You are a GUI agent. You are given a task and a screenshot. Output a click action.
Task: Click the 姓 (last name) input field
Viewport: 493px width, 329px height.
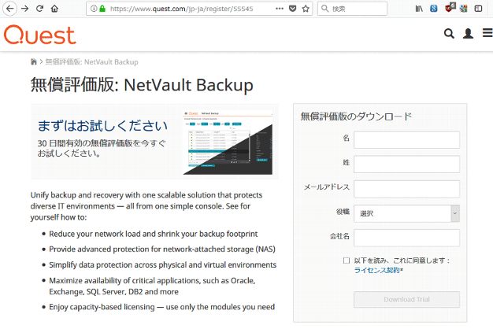point(406,164)
